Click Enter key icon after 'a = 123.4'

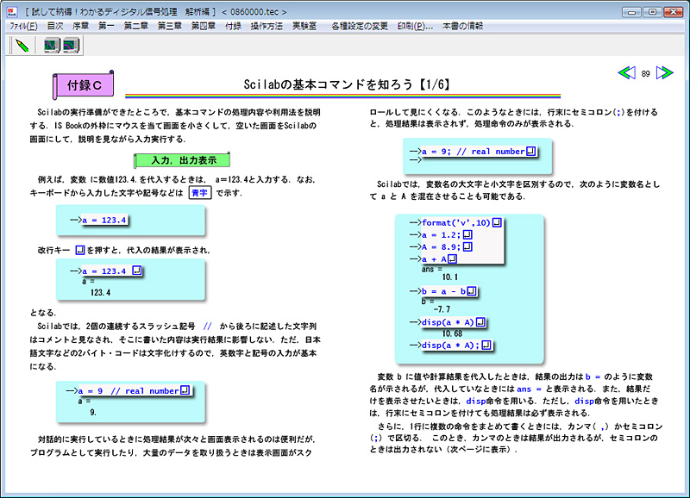(x=137, y=271)
